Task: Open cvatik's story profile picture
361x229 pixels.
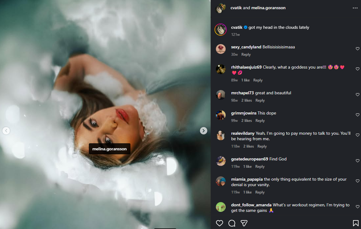Action: (220, 30)
